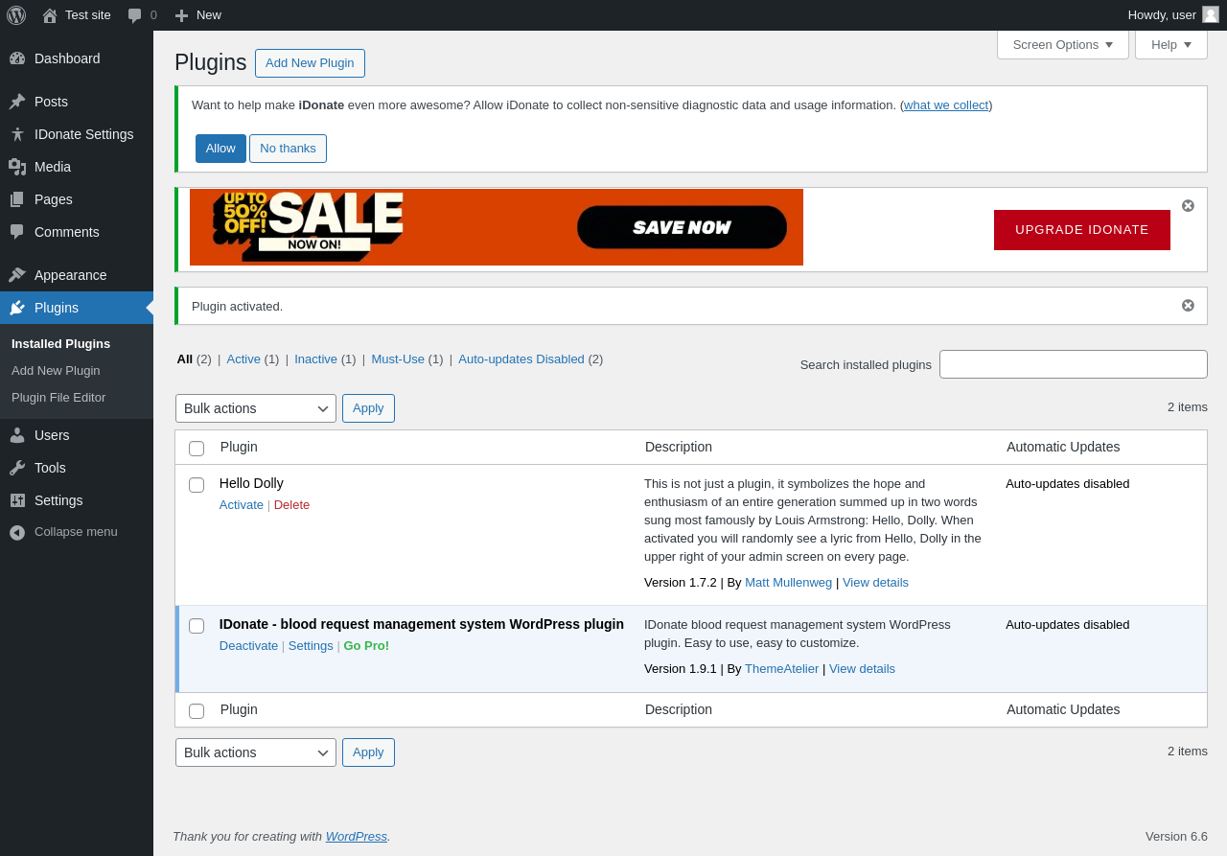Open the New content menu

pyautogui.click(x=197, y=15)
